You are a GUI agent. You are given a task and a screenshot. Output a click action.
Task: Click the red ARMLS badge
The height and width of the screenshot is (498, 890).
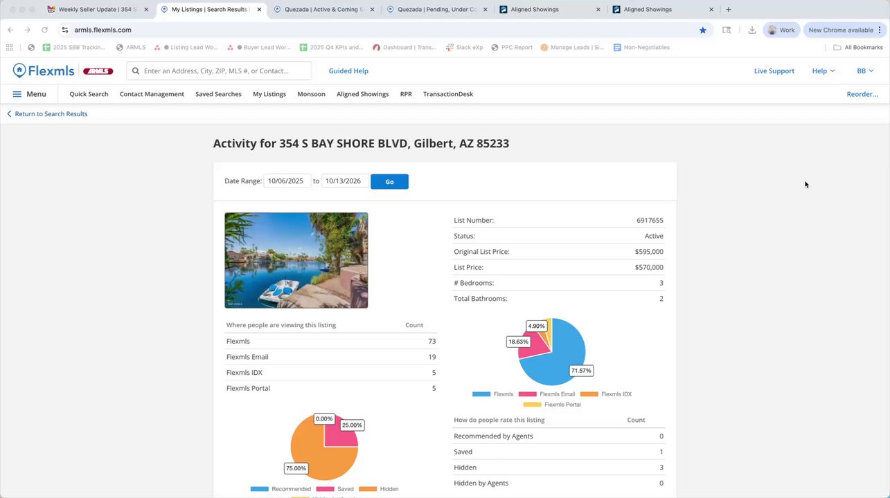click(x=98, y=71)
